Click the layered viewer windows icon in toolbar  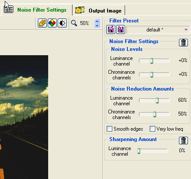click(x=42, y=23)
